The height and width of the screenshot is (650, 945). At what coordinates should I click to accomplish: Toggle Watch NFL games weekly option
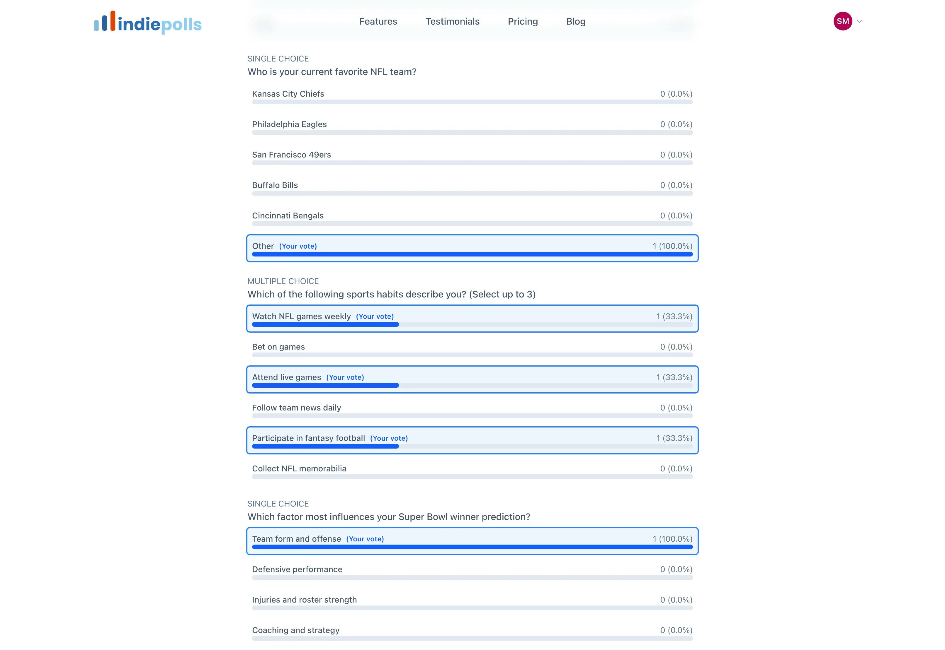coord(472,319)
